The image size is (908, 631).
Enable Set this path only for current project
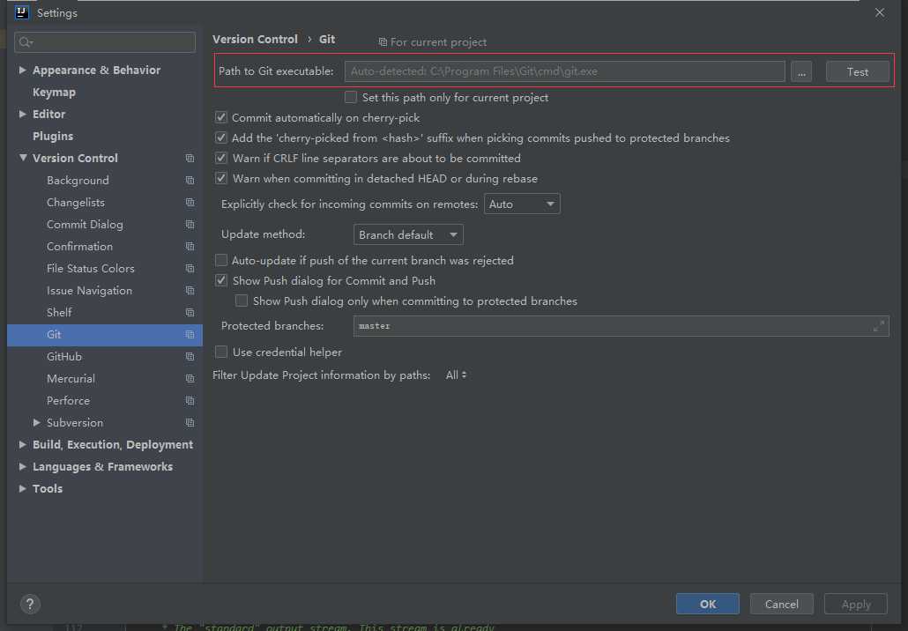351,97
